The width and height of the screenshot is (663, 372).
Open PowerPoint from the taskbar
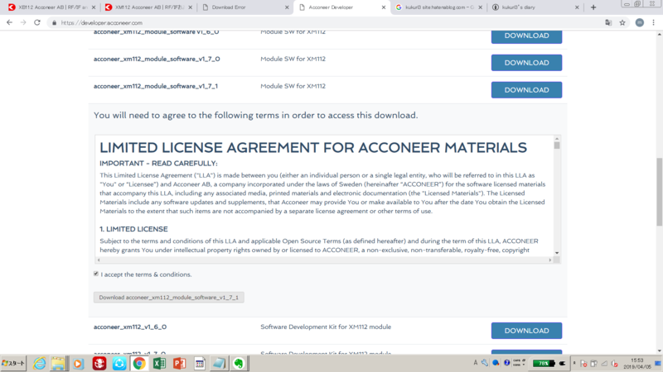[x=179, y=363]
